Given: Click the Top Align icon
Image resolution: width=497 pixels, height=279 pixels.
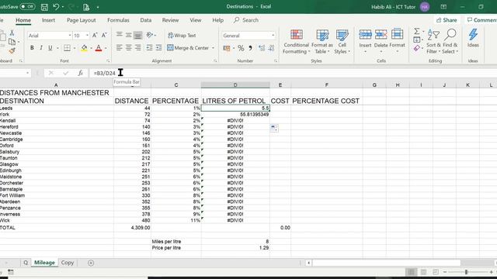Looking at the screenshot, I should click(x=119, y=35).
